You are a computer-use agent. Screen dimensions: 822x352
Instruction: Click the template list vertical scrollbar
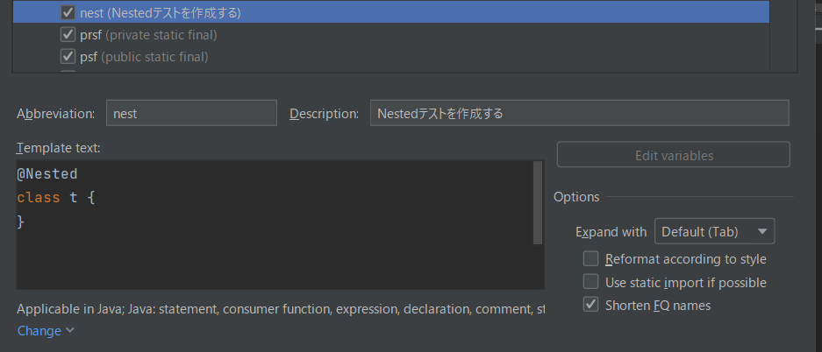point(783,36)
